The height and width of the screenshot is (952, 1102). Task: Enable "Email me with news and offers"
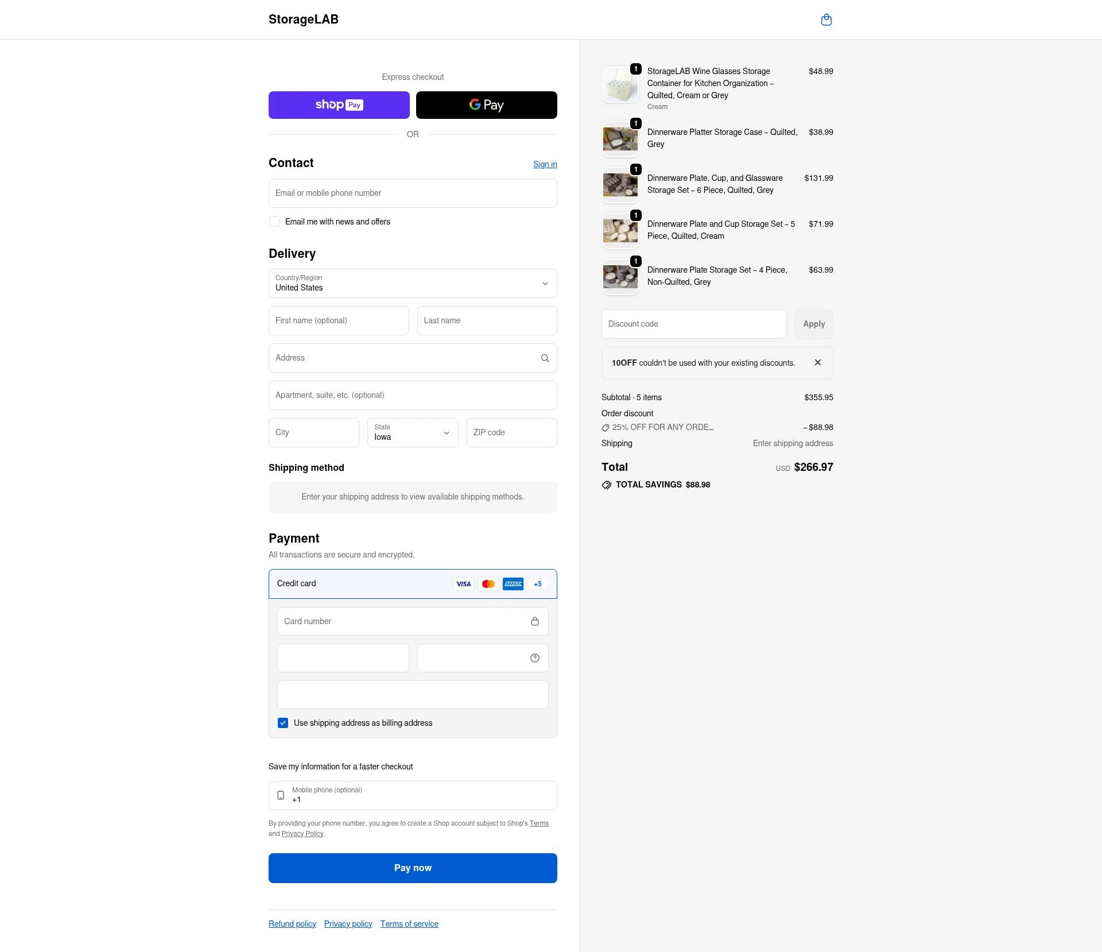(274, 221)
